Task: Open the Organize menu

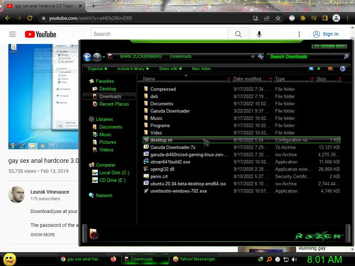Action: pyautogui.click(x=97, y=69)
